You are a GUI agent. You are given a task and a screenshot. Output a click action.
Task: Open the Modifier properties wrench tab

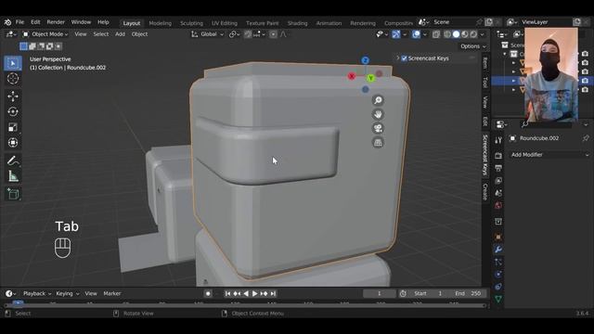pos(498,250)
